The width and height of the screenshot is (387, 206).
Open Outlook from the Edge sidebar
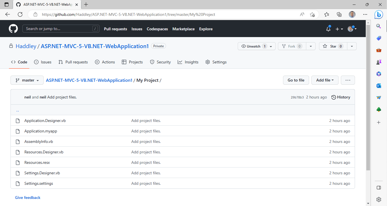coord(379,86)
